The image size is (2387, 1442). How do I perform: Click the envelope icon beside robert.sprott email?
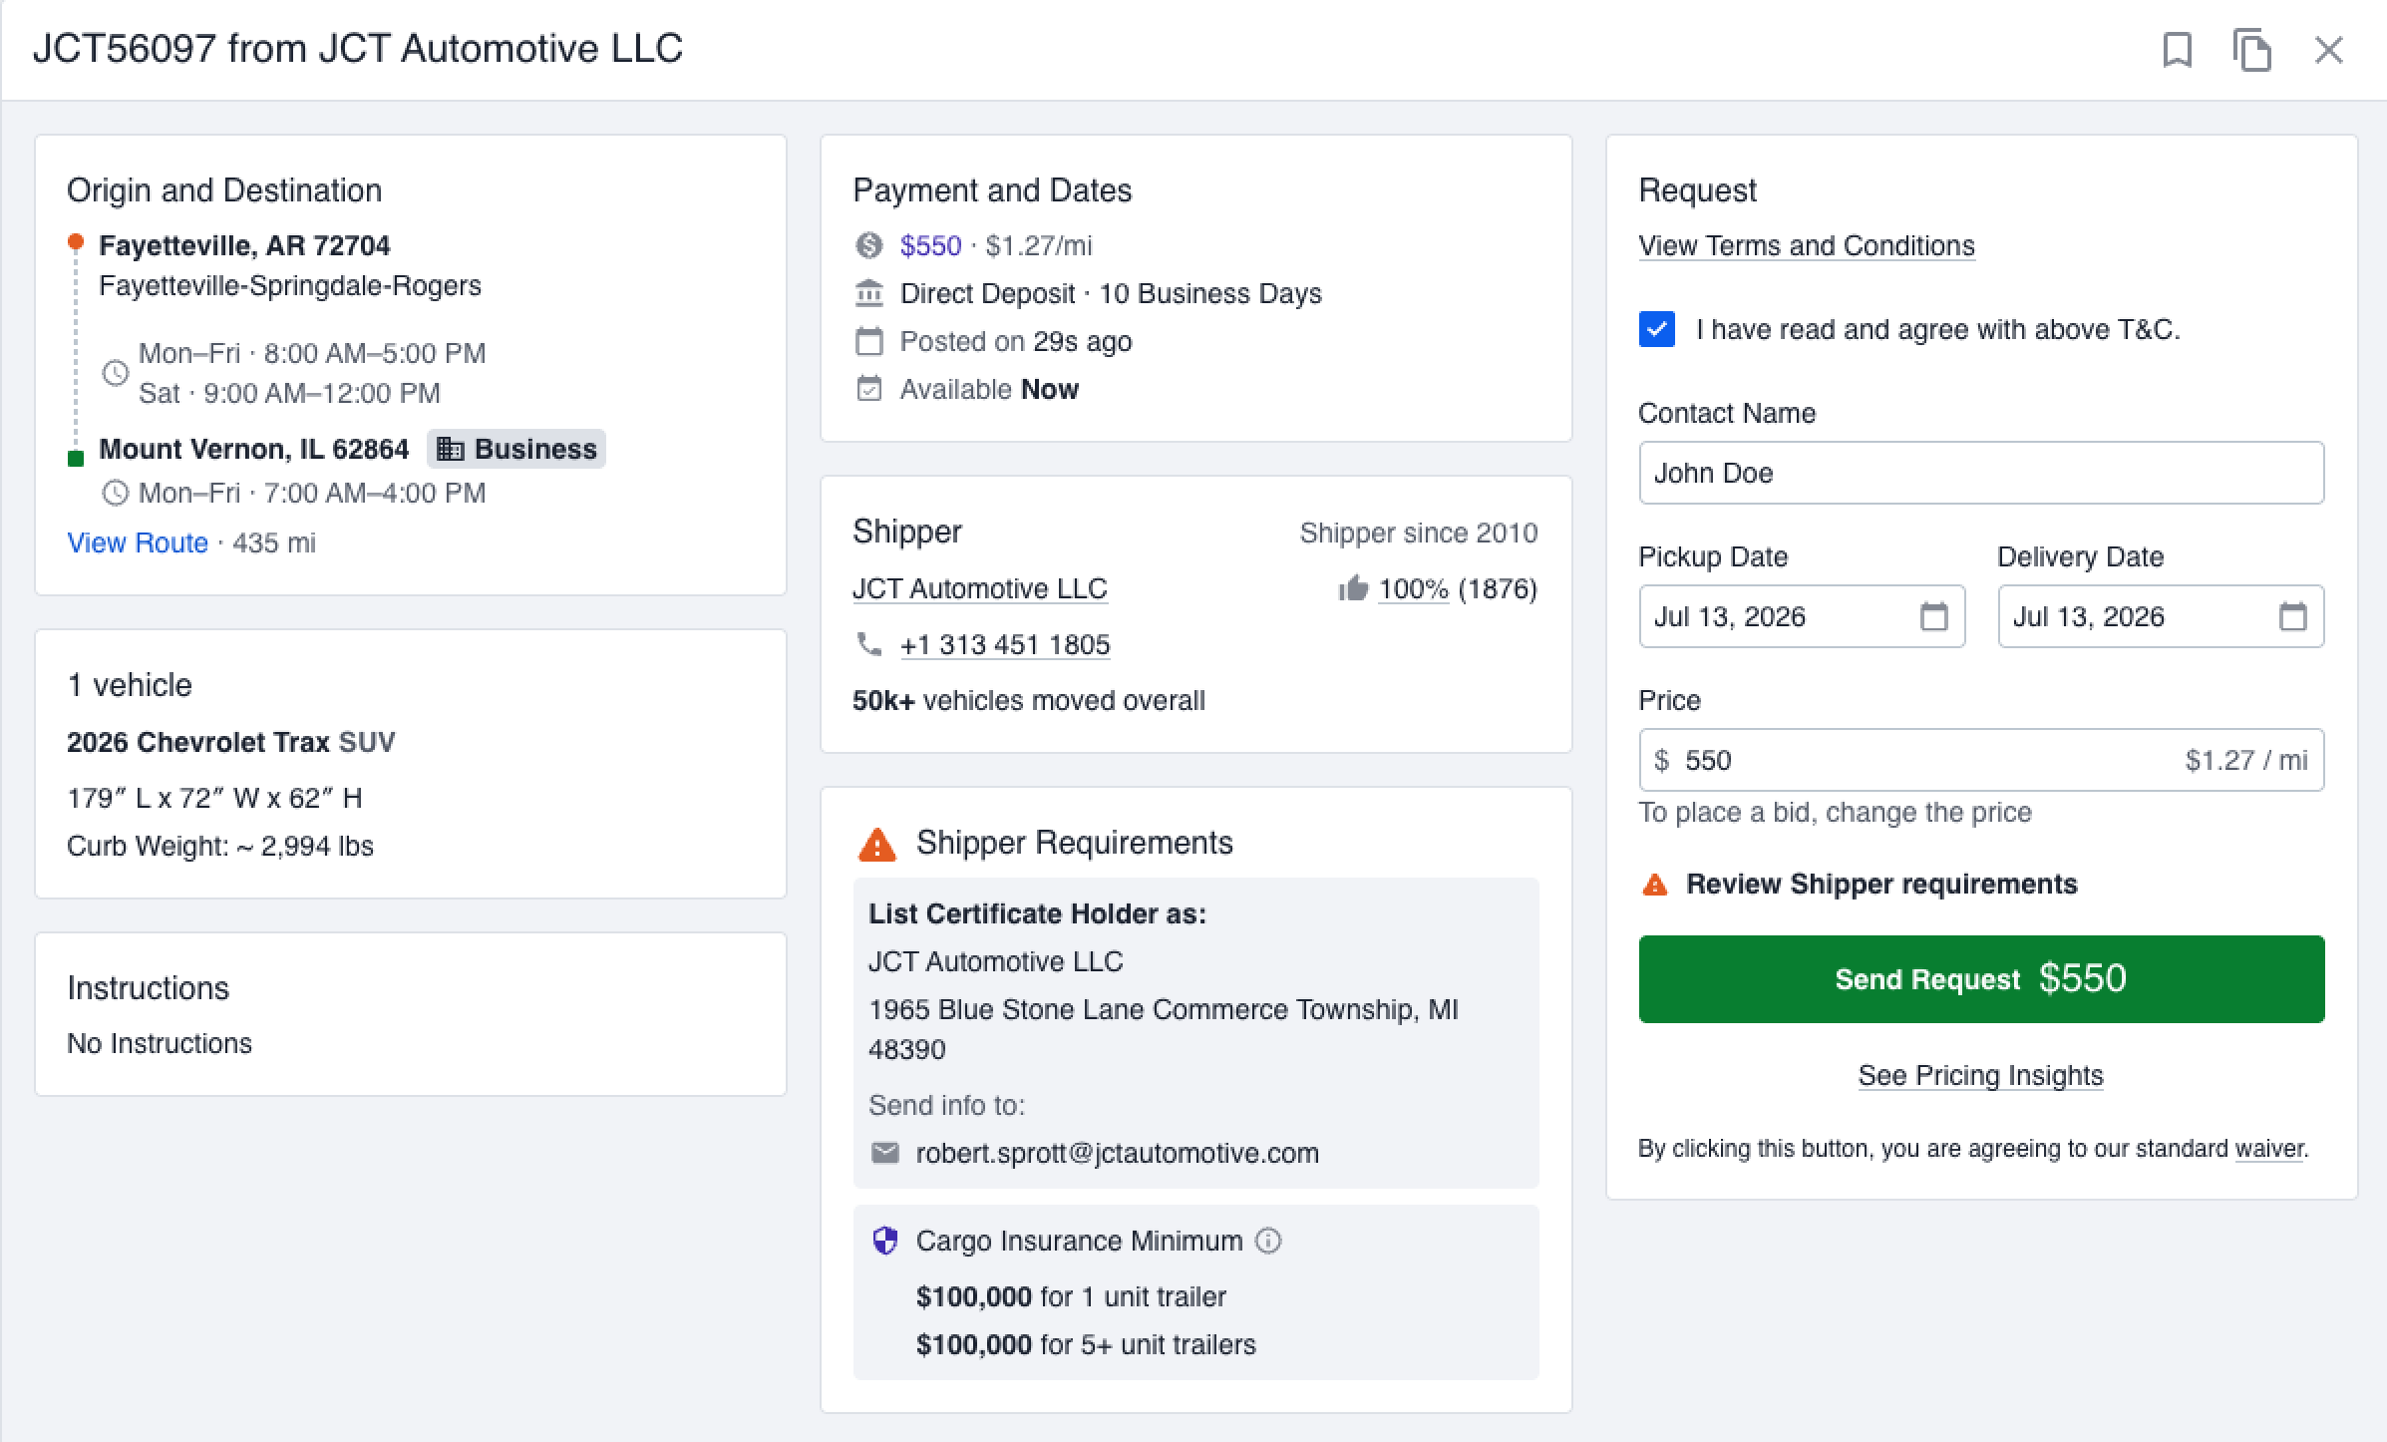884,1153
